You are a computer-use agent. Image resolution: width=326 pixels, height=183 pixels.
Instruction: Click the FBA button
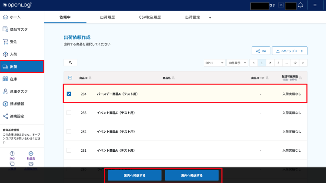click(261, 51)
